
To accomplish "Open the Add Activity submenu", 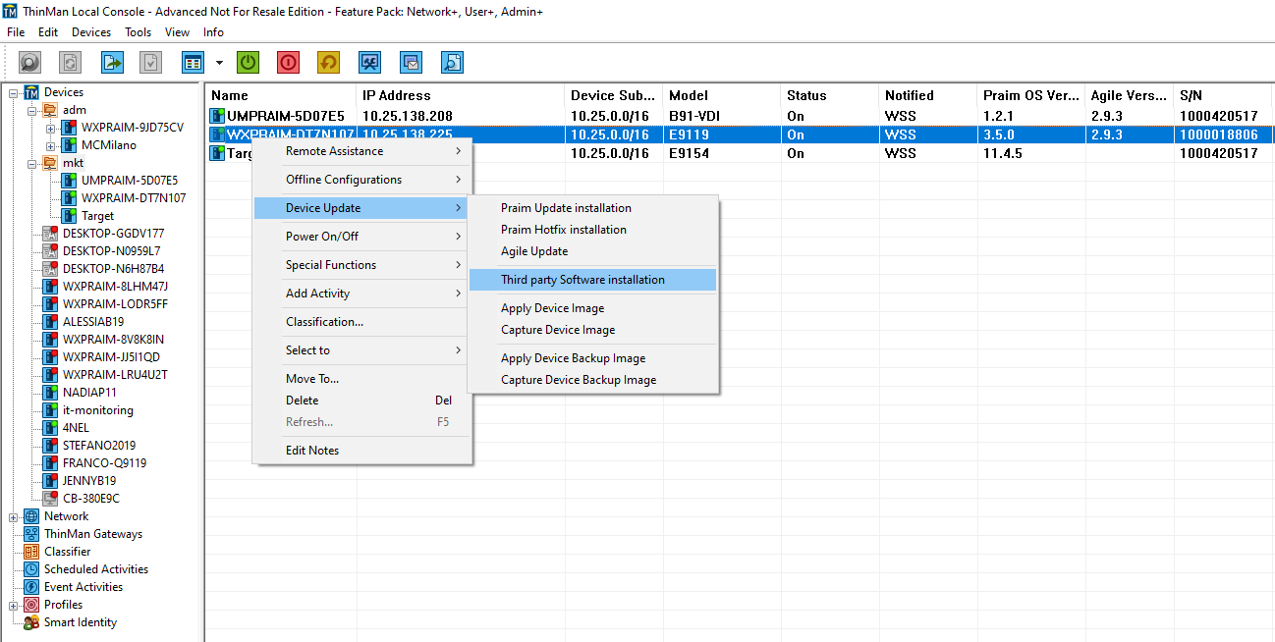I will (x=362, y=294).
